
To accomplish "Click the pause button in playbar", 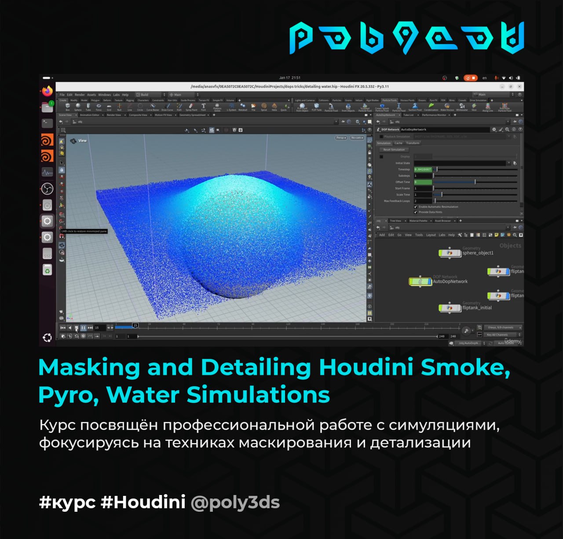I will (x=83, y=328).
